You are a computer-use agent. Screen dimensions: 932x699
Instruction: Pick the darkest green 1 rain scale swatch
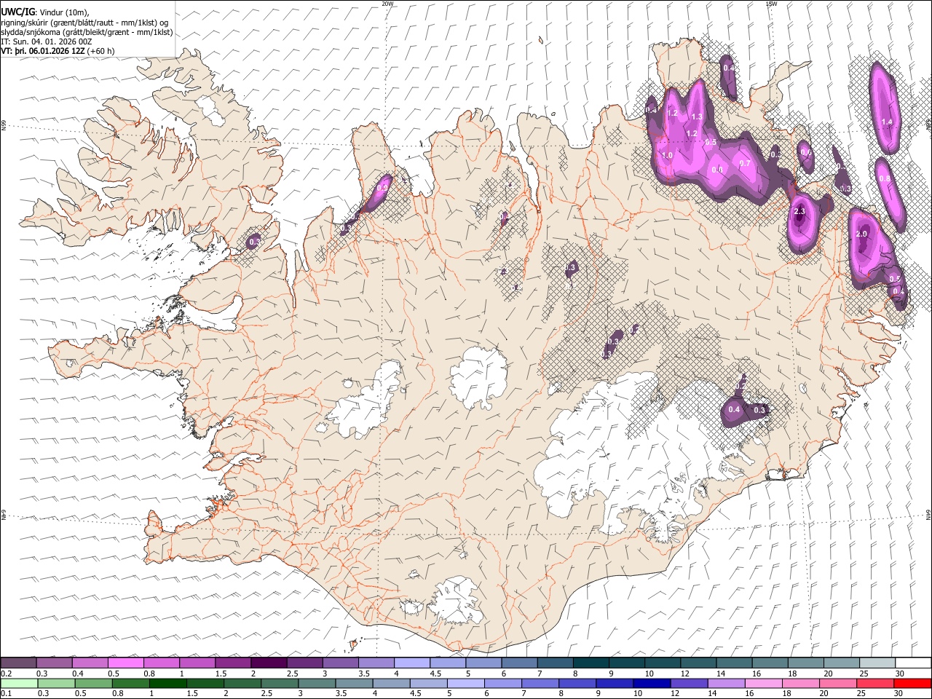167,683
